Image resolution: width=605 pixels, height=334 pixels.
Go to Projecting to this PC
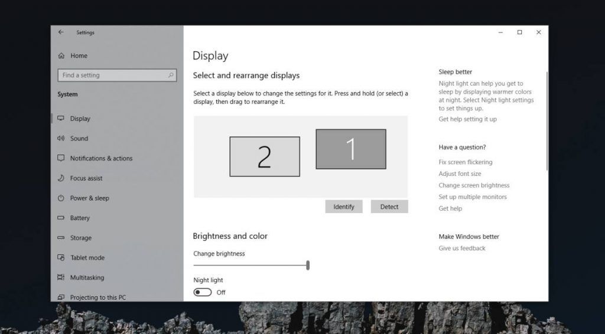tap(97, 297)
